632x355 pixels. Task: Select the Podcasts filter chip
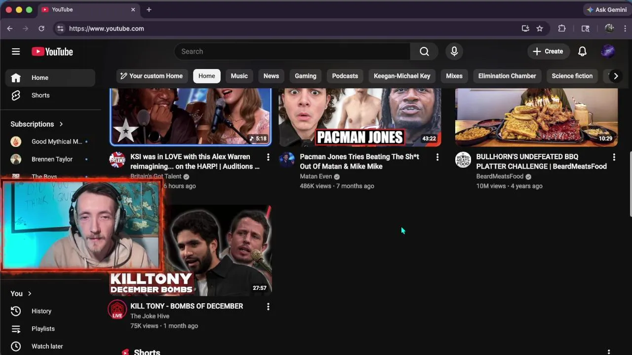click(x=345, y=76)
